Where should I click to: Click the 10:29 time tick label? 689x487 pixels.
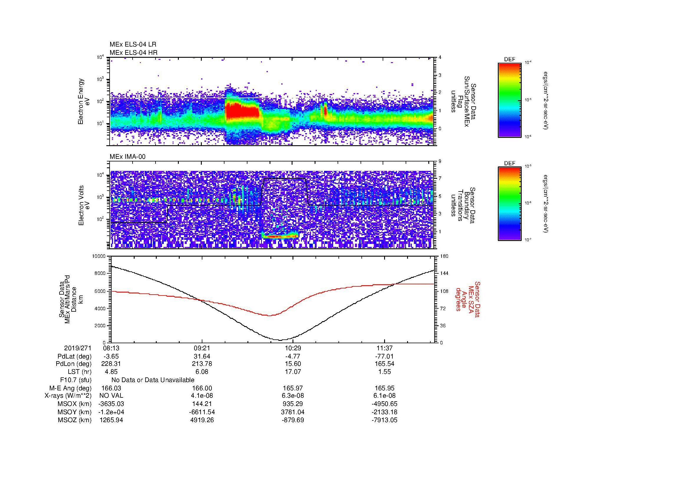293,348
